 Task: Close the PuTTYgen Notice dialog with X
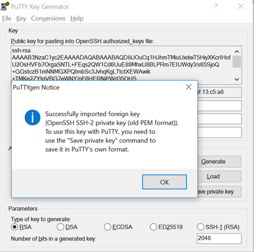coord(188,87)
